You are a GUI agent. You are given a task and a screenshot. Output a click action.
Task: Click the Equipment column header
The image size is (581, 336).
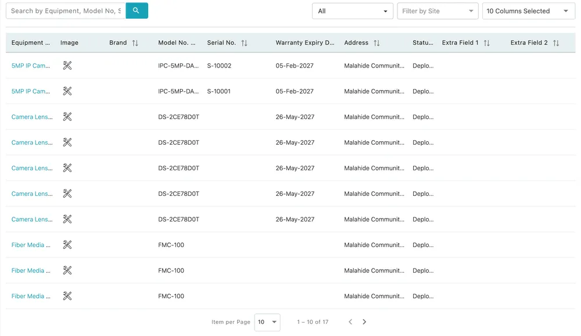30,42
